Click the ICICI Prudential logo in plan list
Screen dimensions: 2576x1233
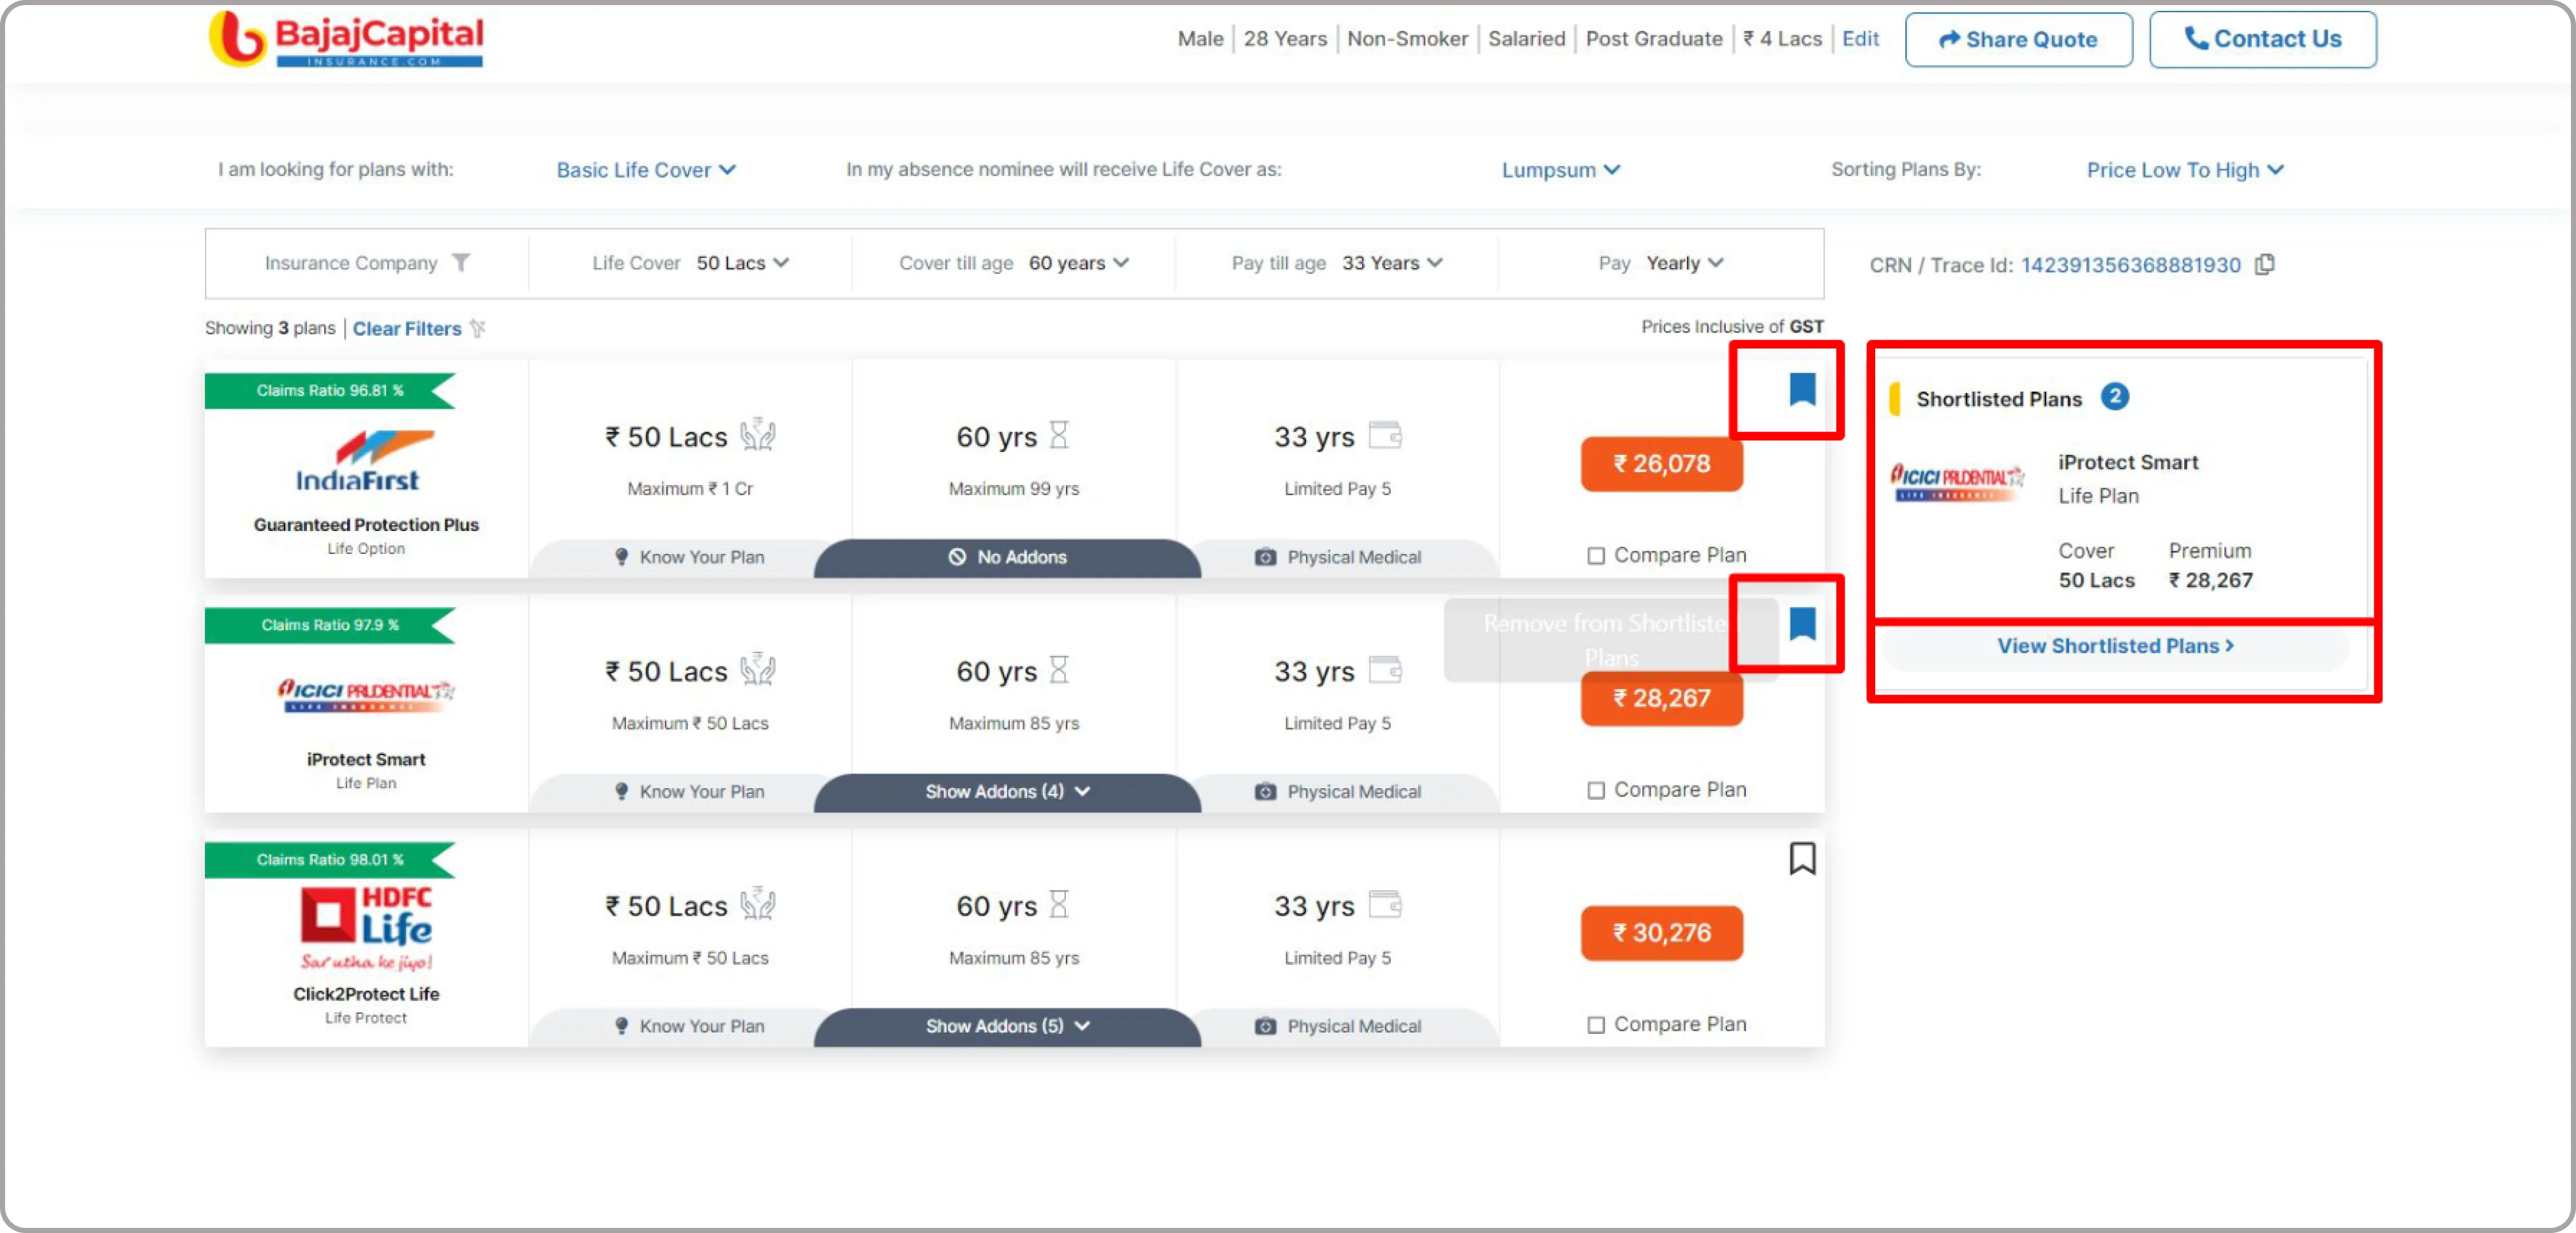click(x=366, y=695)
